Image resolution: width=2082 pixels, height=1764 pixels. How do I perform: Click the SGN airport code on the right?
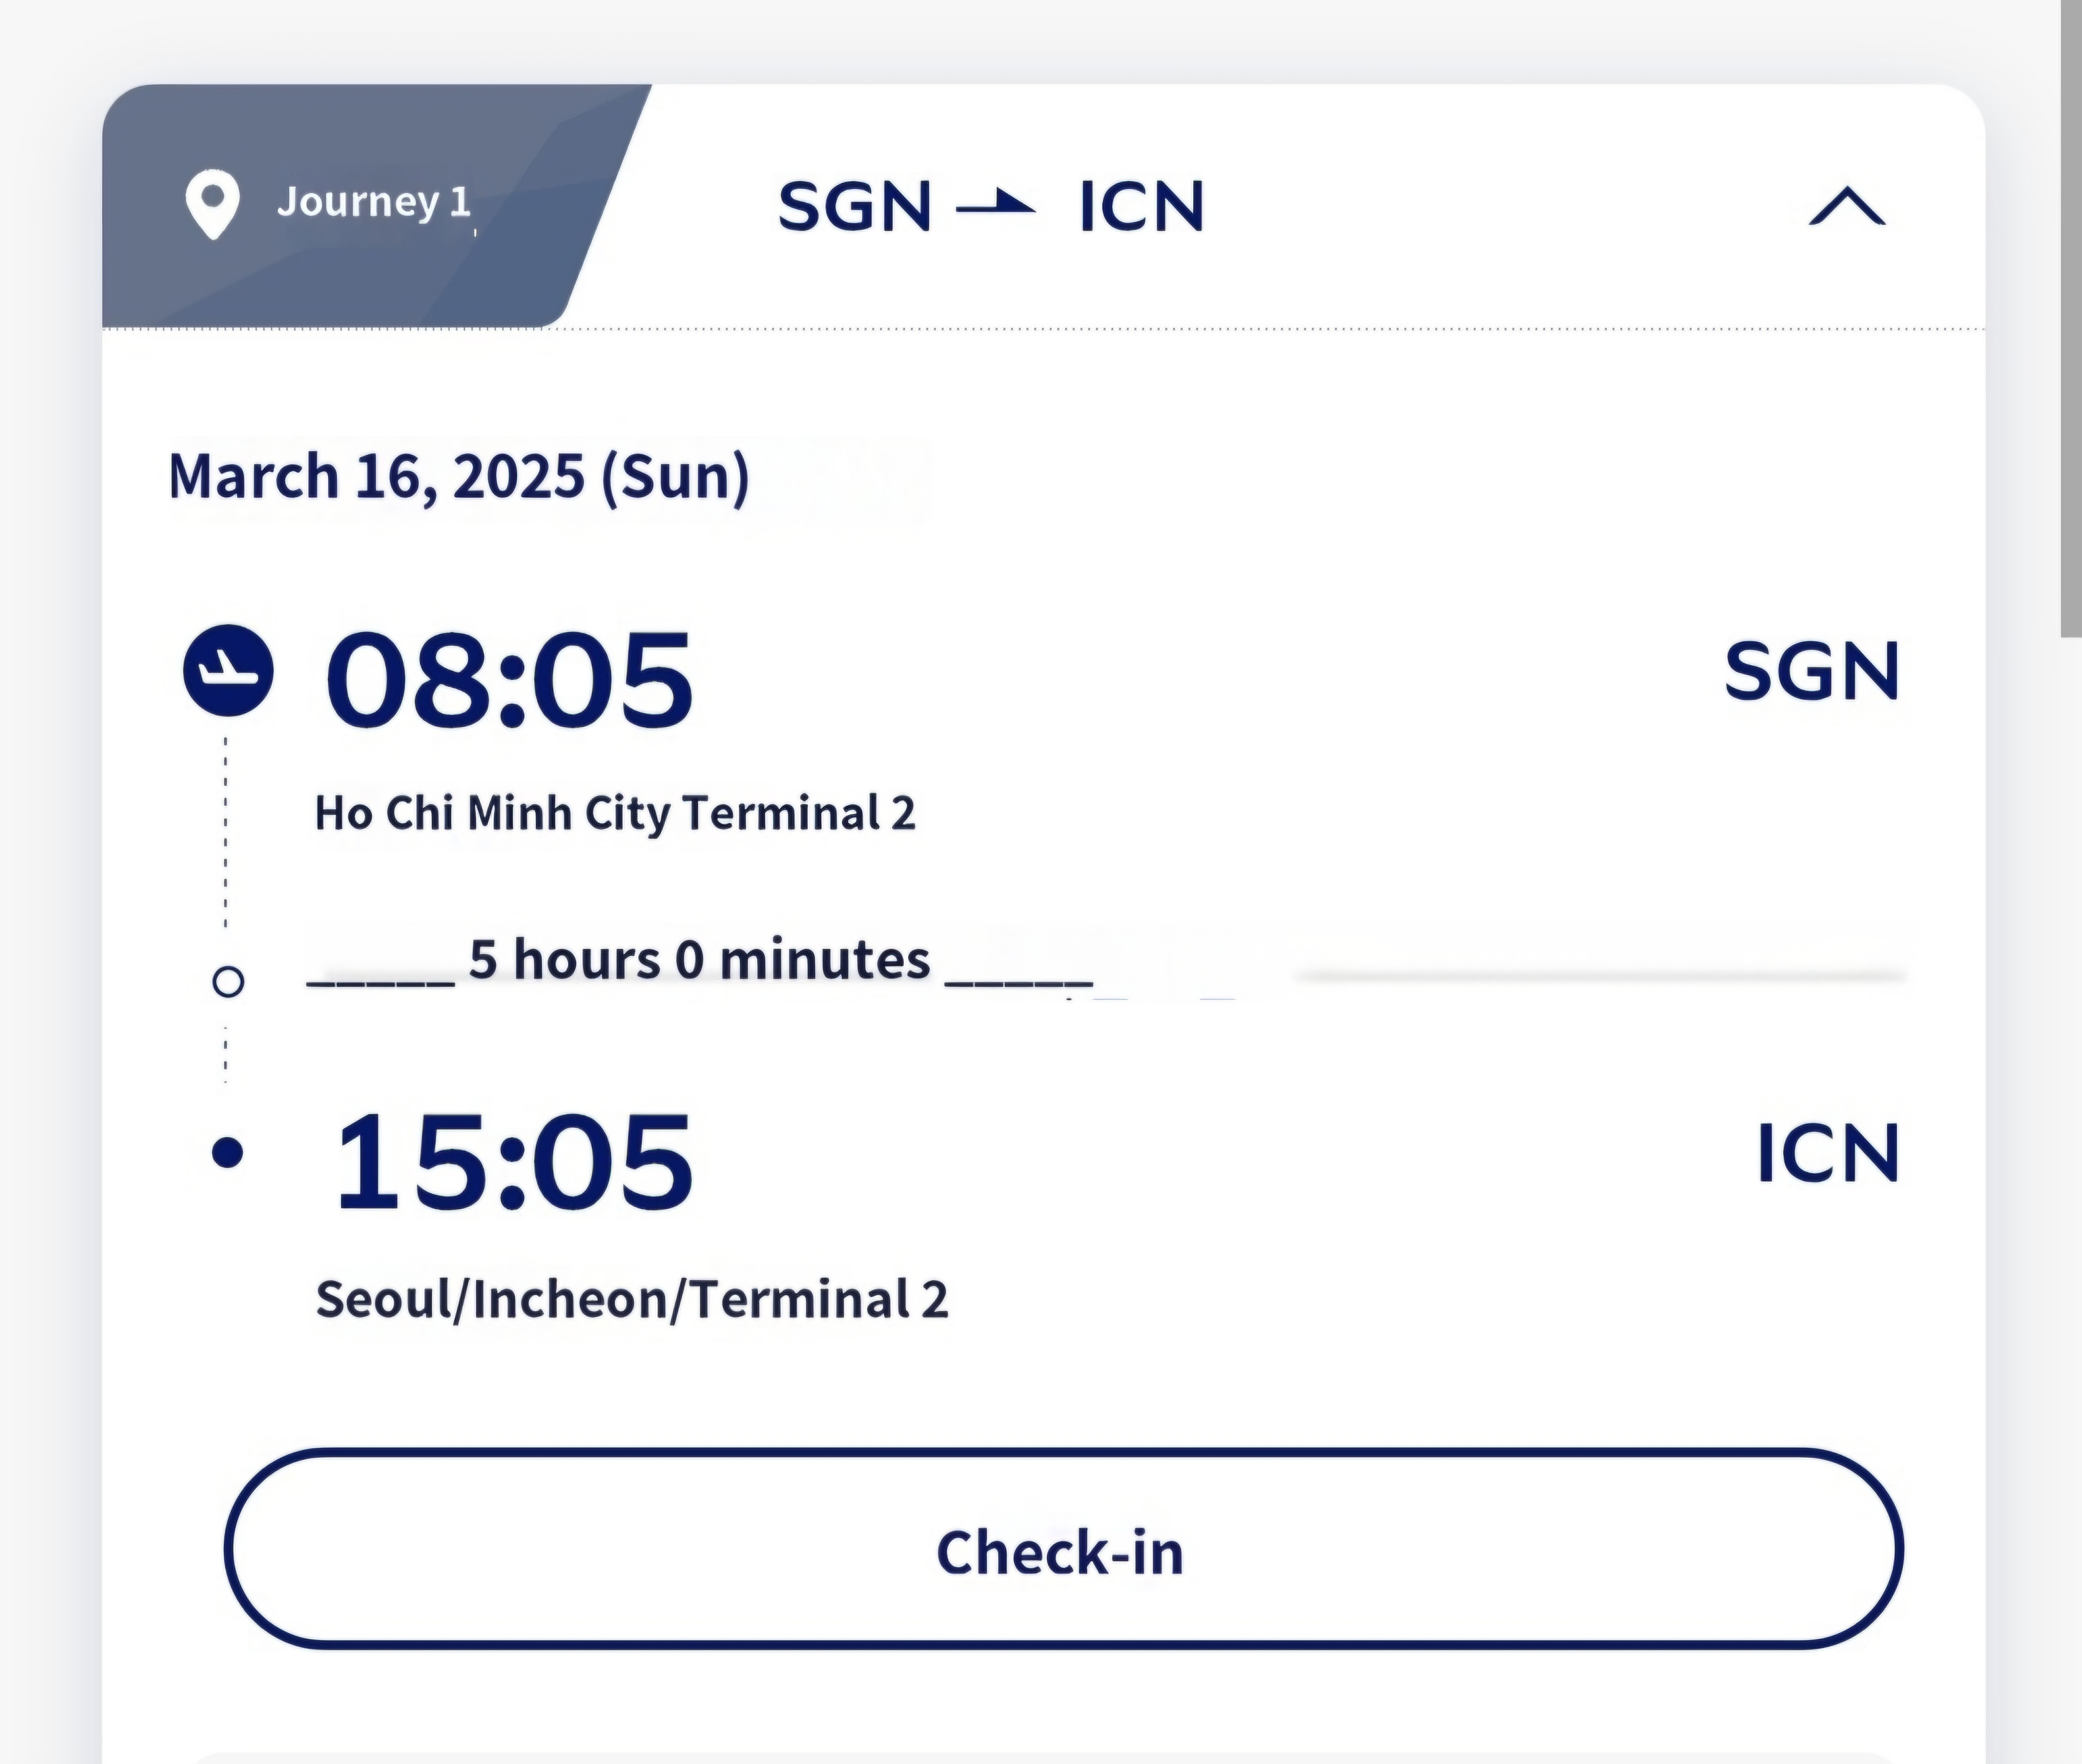point(1811,671)
